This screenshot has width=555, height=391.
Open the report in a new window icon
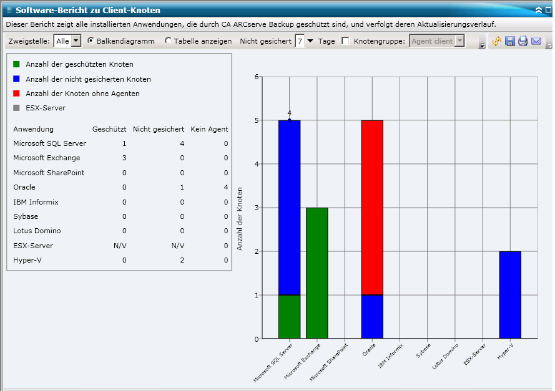[x=548, y=9]
